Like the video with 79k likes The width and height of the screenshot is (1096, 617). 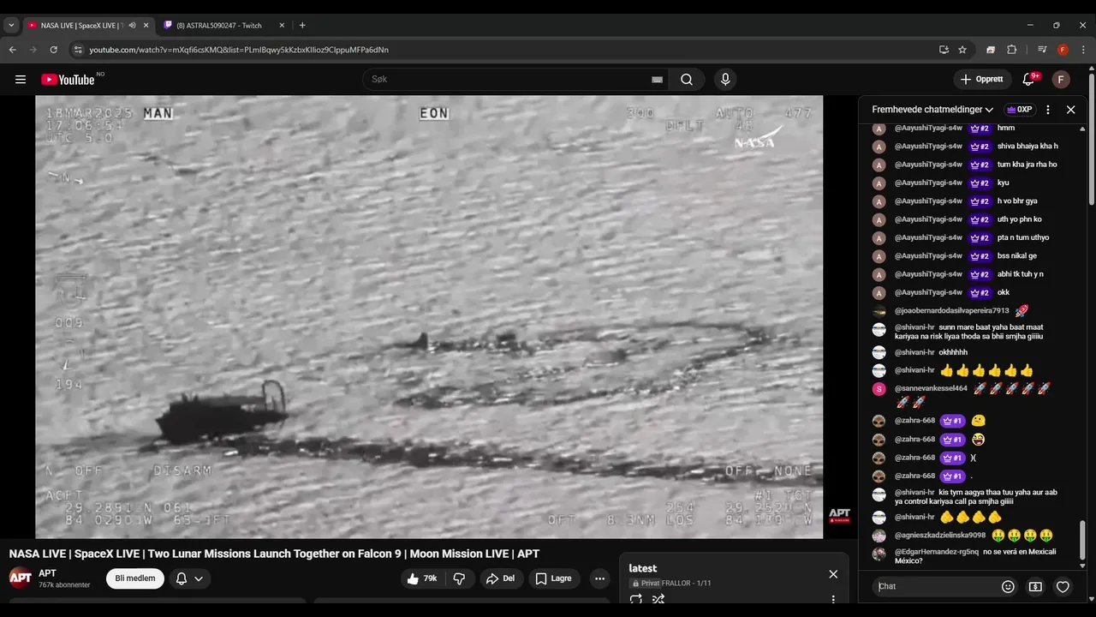point(421,578)
